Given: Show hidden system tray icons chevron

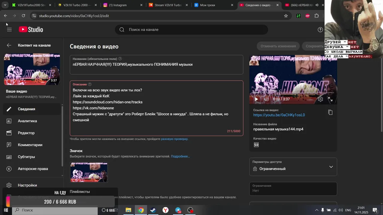Looking at the screenshot, I should coord(317,210).
